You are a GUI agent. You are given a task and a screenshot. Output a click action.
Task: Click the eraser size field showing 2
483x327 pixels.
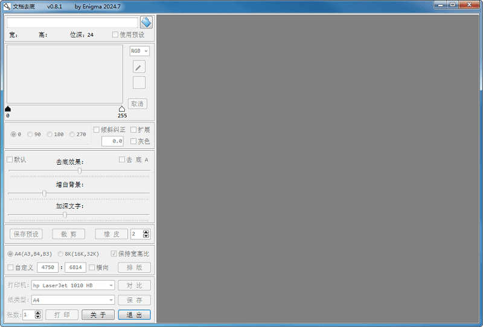tap(137, 234)
